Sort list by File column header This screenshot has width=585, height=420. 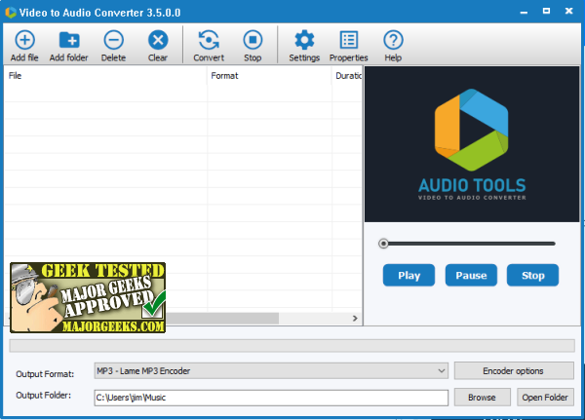point(105,76)
